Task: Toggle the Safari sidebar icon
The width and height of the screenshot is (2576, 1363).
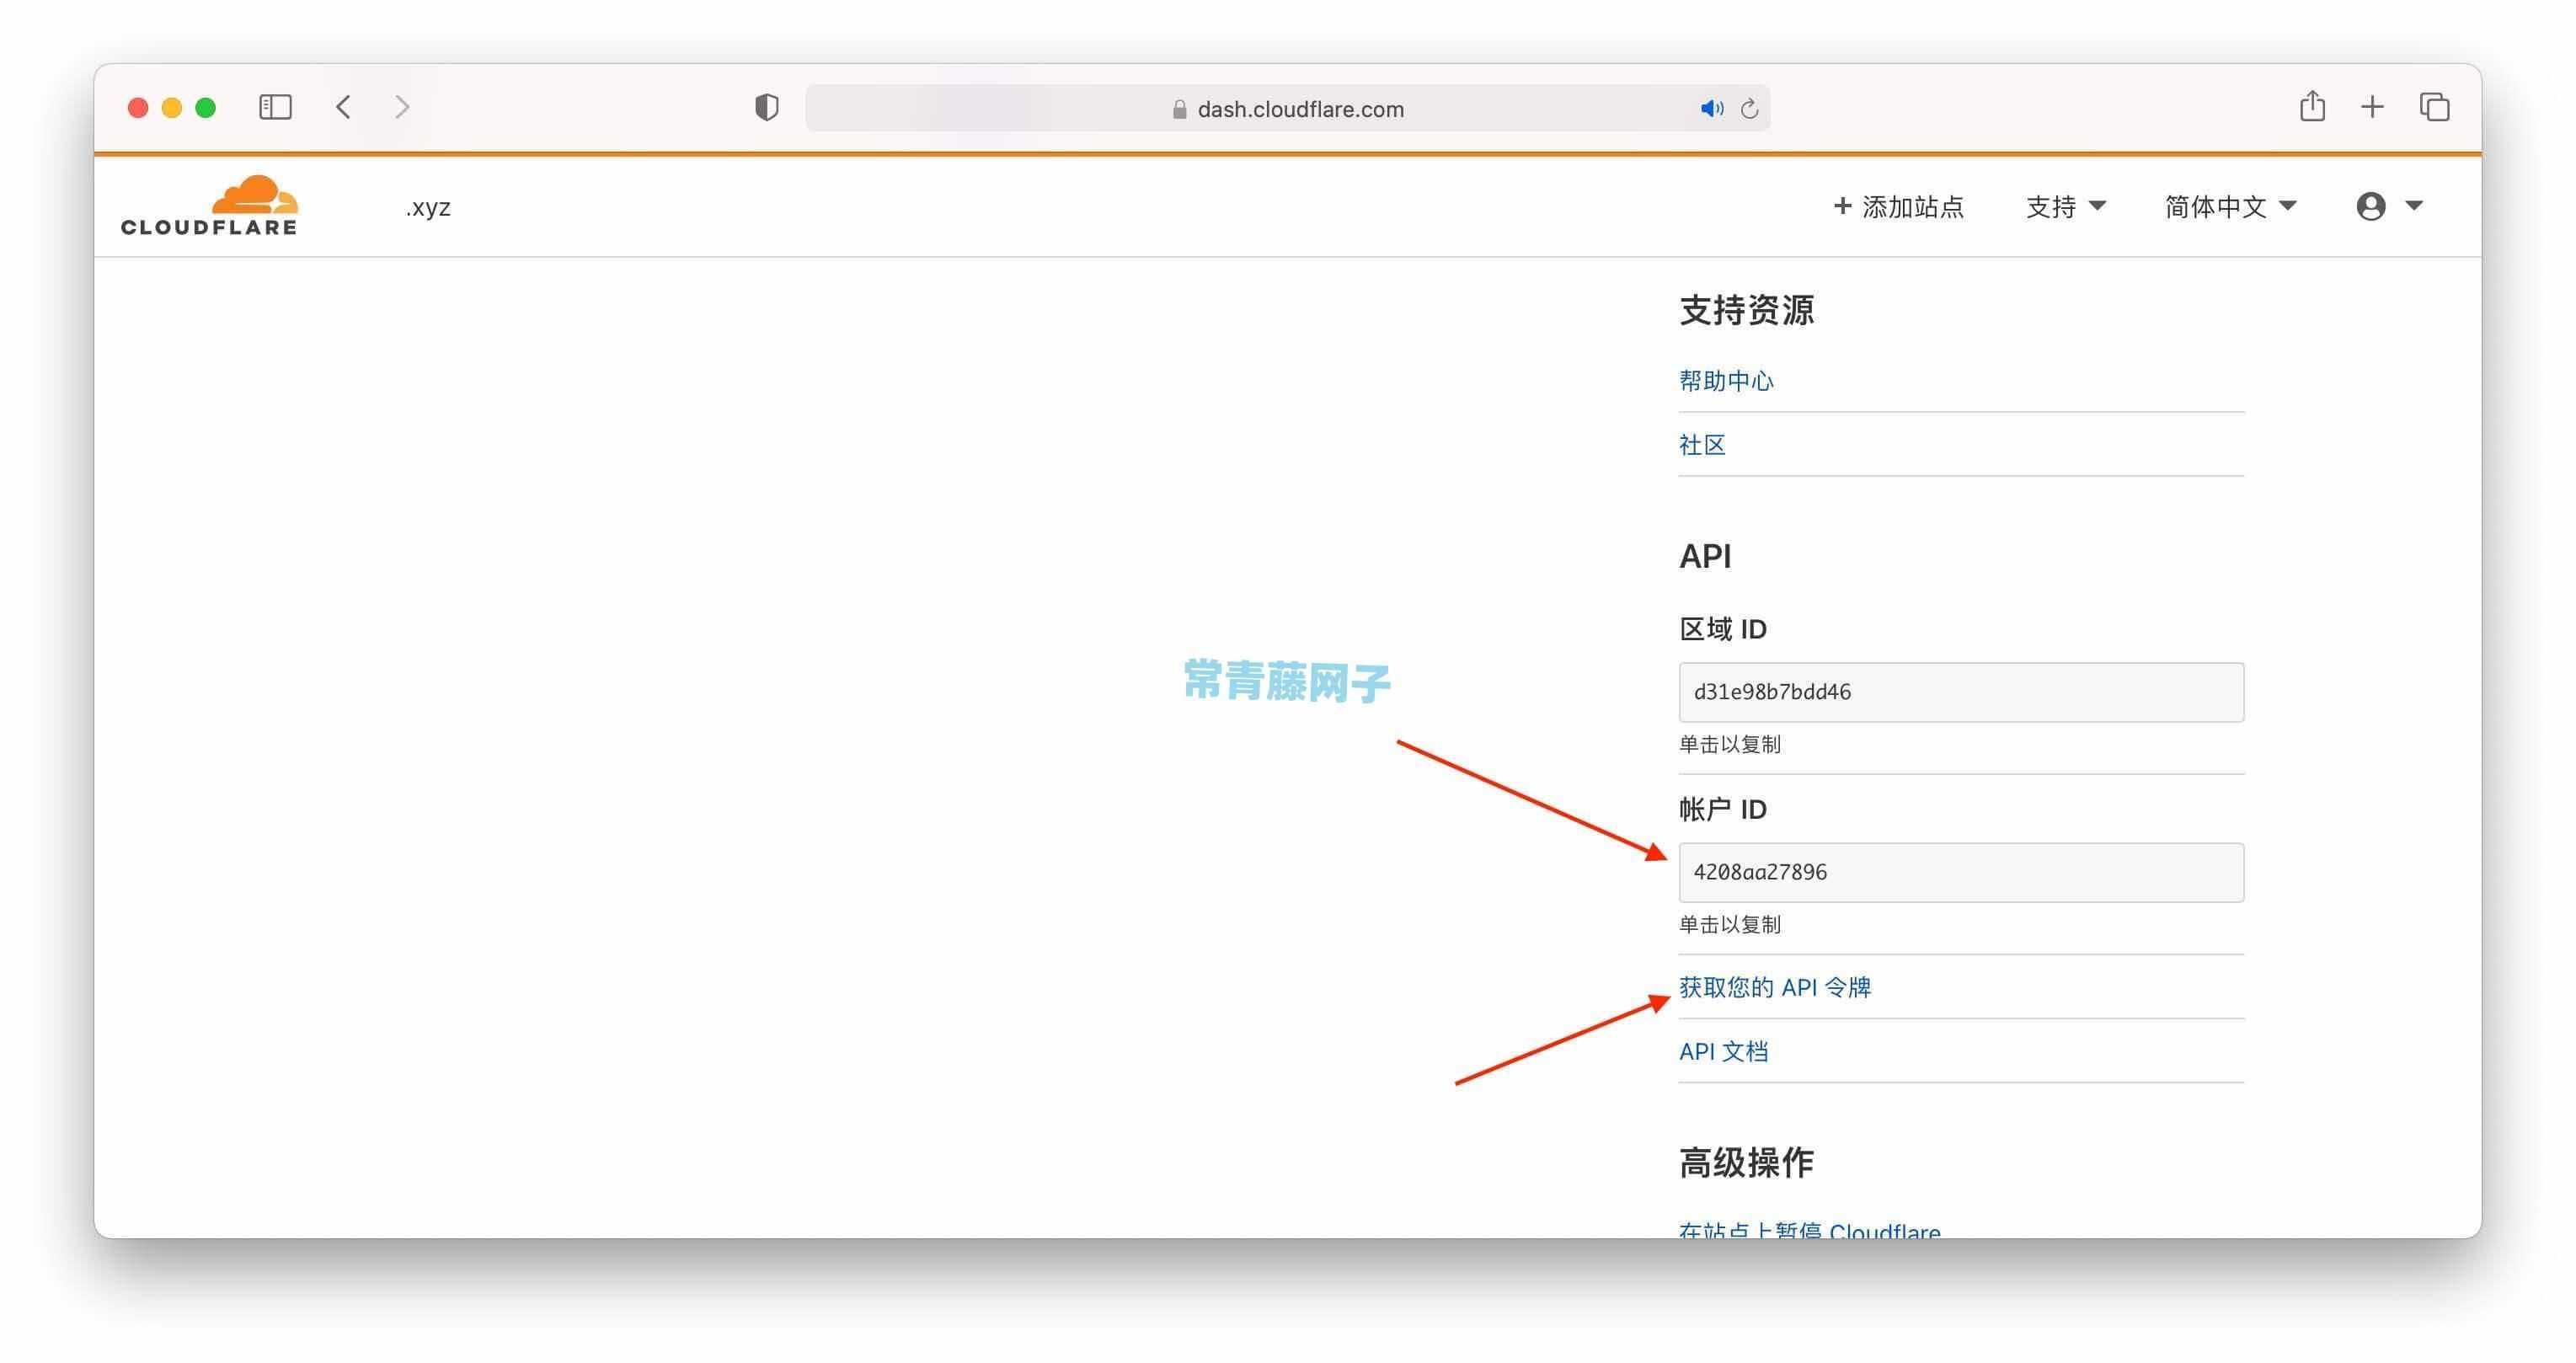Action: (x=275, y=107)
